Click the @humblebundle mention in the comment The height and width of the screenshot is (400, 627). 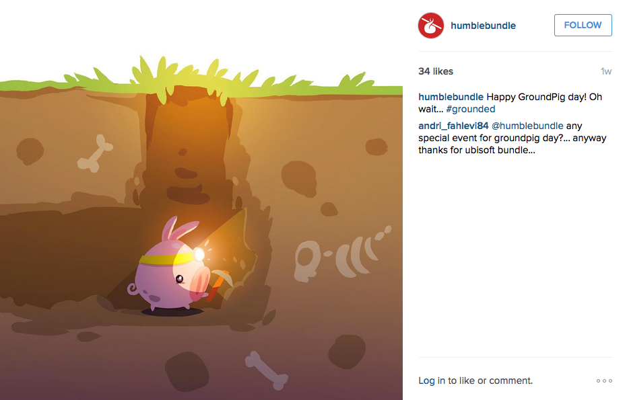click(527, 126)
